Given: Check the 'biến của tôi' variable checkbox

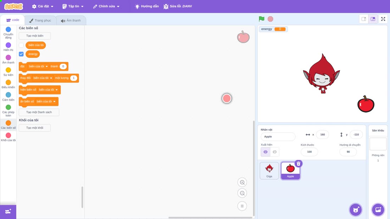Looking at the screenshot, I should coord(21,45).
